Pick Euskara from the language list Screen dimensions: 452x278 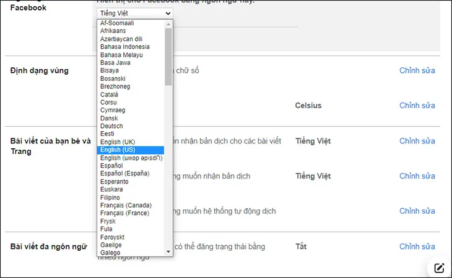(x=131, y=190)
